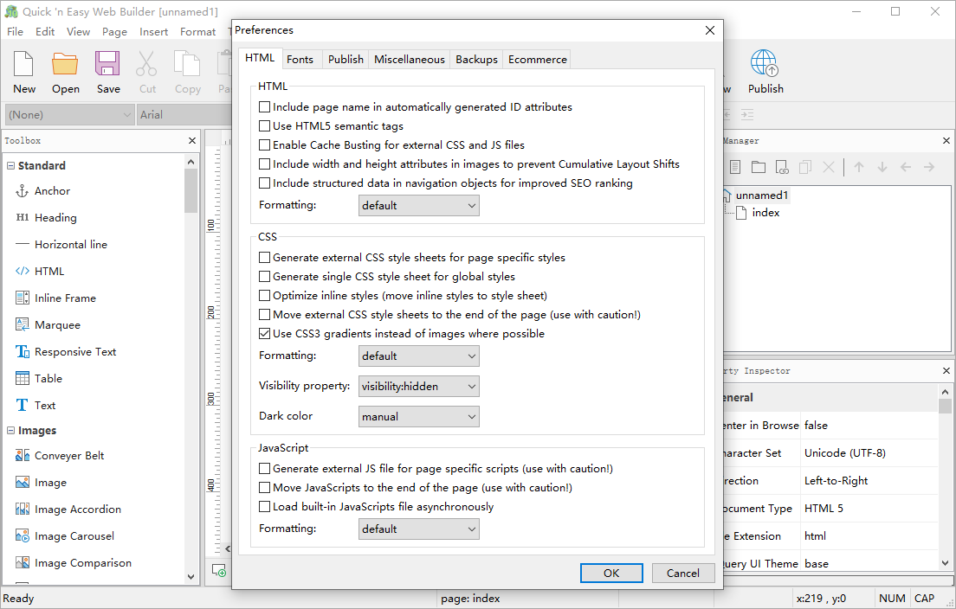
Task: Insert a Table using the Toolbox tool
Action: pos(48,378)
